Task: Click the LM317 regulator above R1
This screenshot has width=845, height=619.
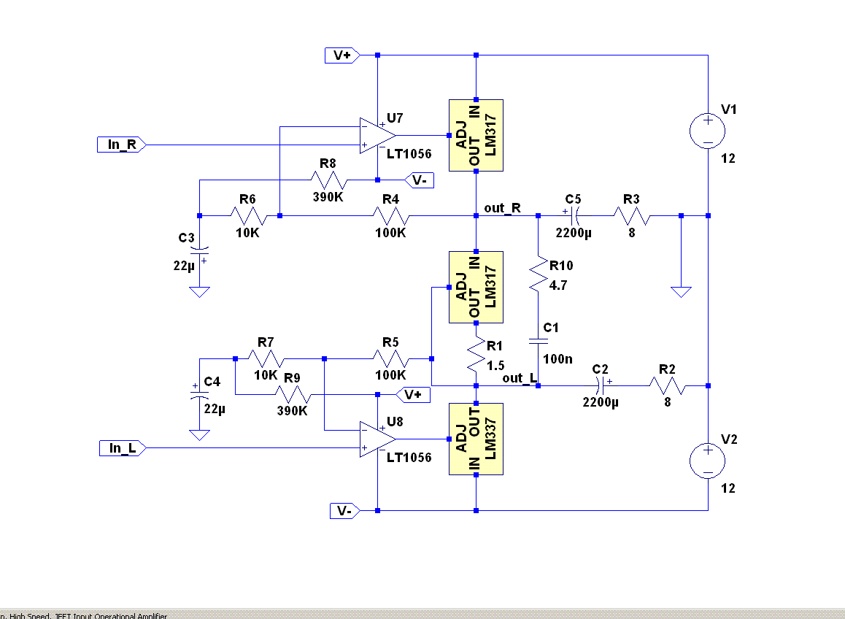Action: 476,287
